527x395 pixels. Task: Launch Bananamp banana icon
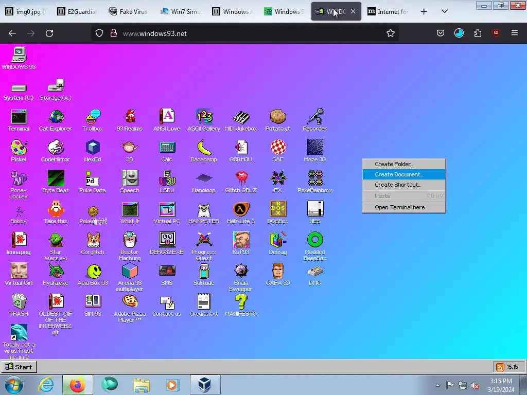click(x=204, y=151)
